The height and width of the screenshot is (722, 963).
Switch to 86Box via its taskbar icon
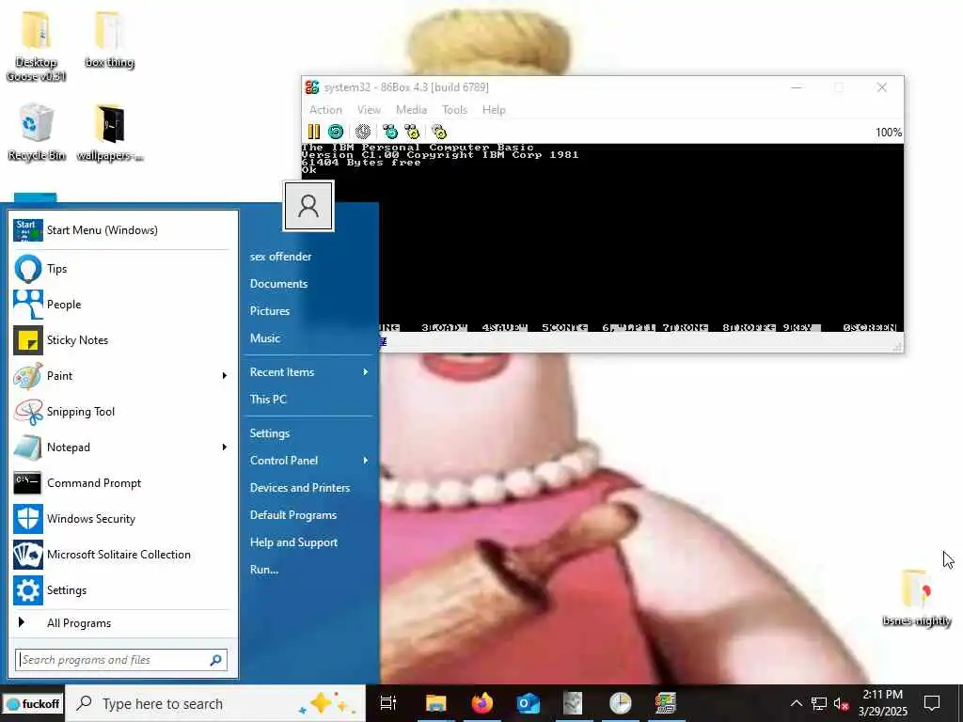pos(666,703)
